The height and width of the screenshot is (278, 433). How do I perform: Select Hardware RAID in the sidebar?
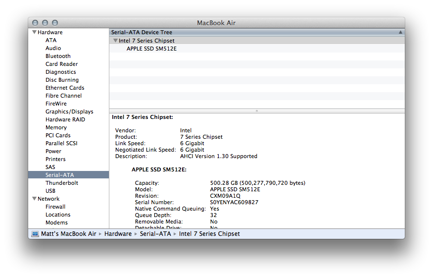point(65,119)
